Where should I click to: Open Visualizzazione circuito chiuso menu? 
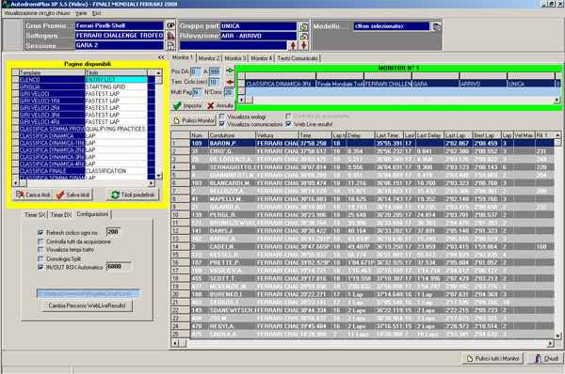tap(37, 13)
